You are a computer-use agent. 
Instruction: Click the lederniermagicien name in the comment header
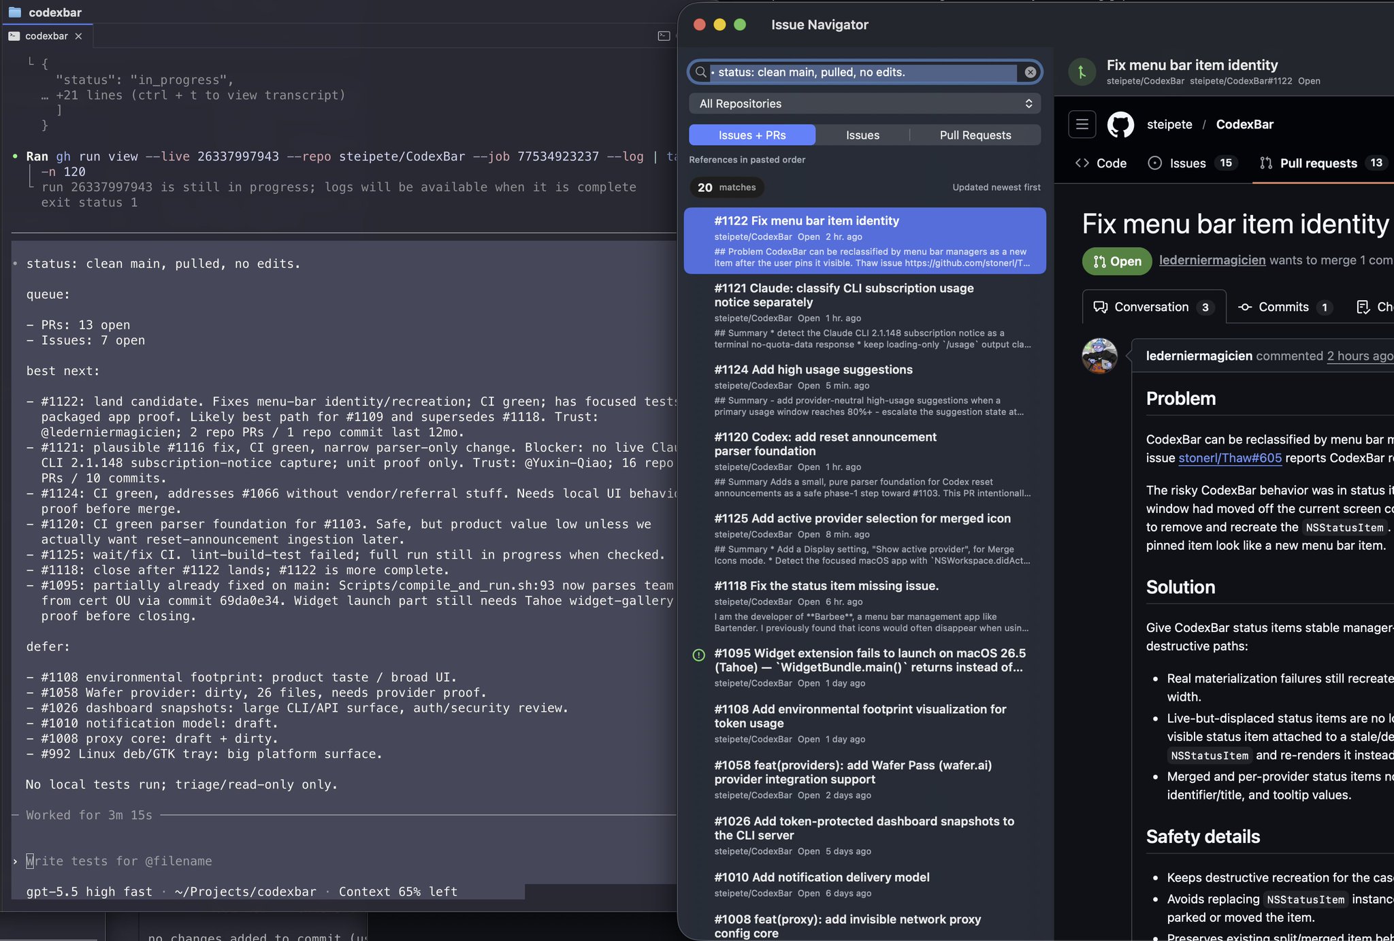click(1199, 356)
